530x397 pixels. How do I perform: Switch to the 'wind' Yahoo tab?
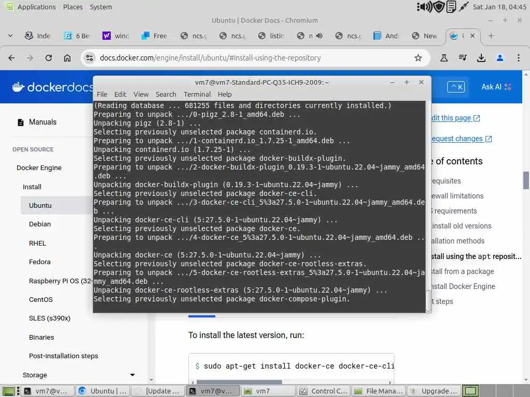pos(116,36)
